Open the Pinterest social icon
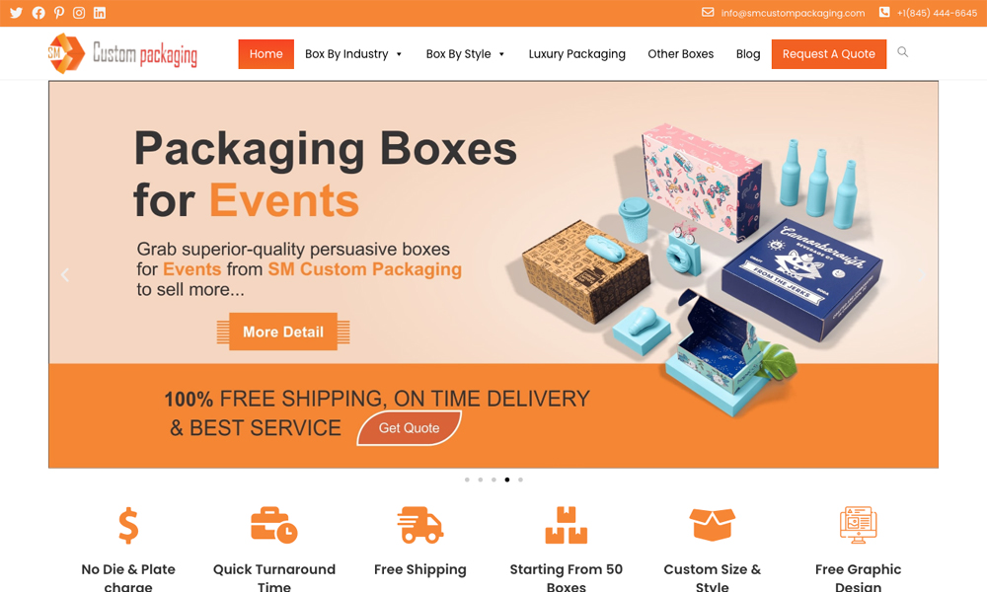 tap(59, 13)
